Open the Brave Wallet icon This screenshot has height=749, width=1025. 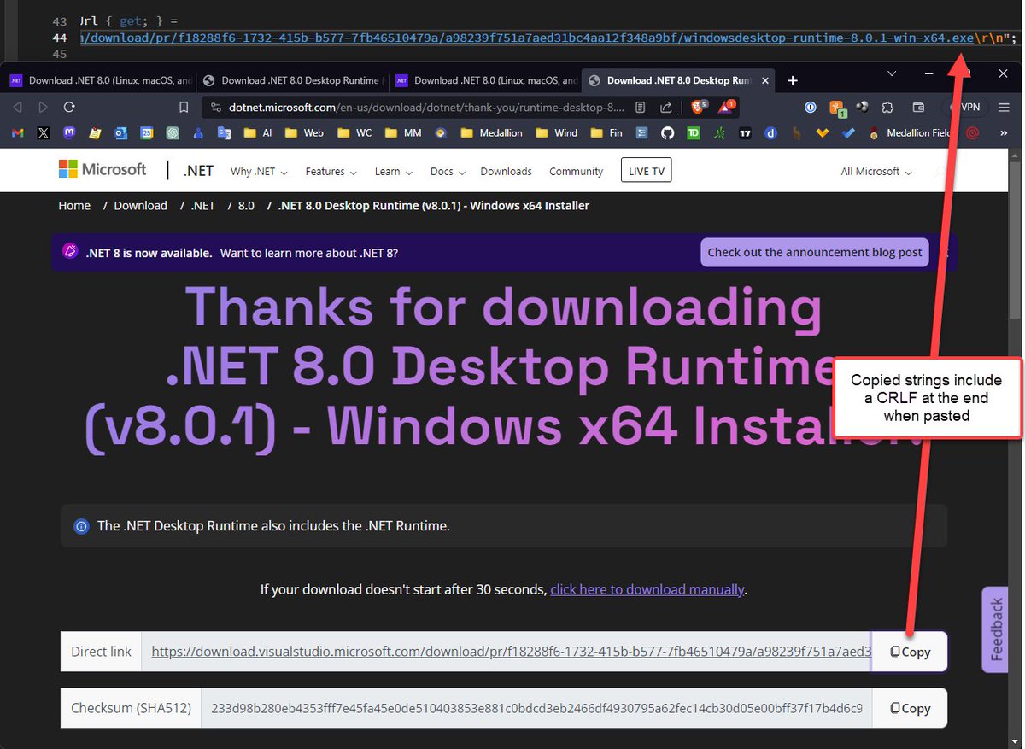(919, 108)
